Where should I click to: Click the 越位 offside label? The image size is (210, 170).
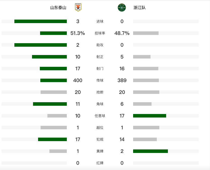pyautogui.click(x=100, y=128)
